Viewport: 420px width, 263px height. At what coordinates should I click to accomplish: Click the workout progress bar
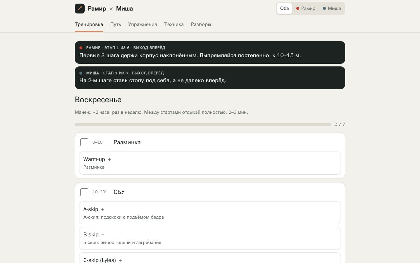(203, 125)
